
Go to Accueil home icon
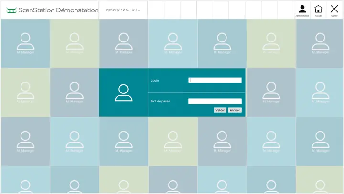[318, 10]
